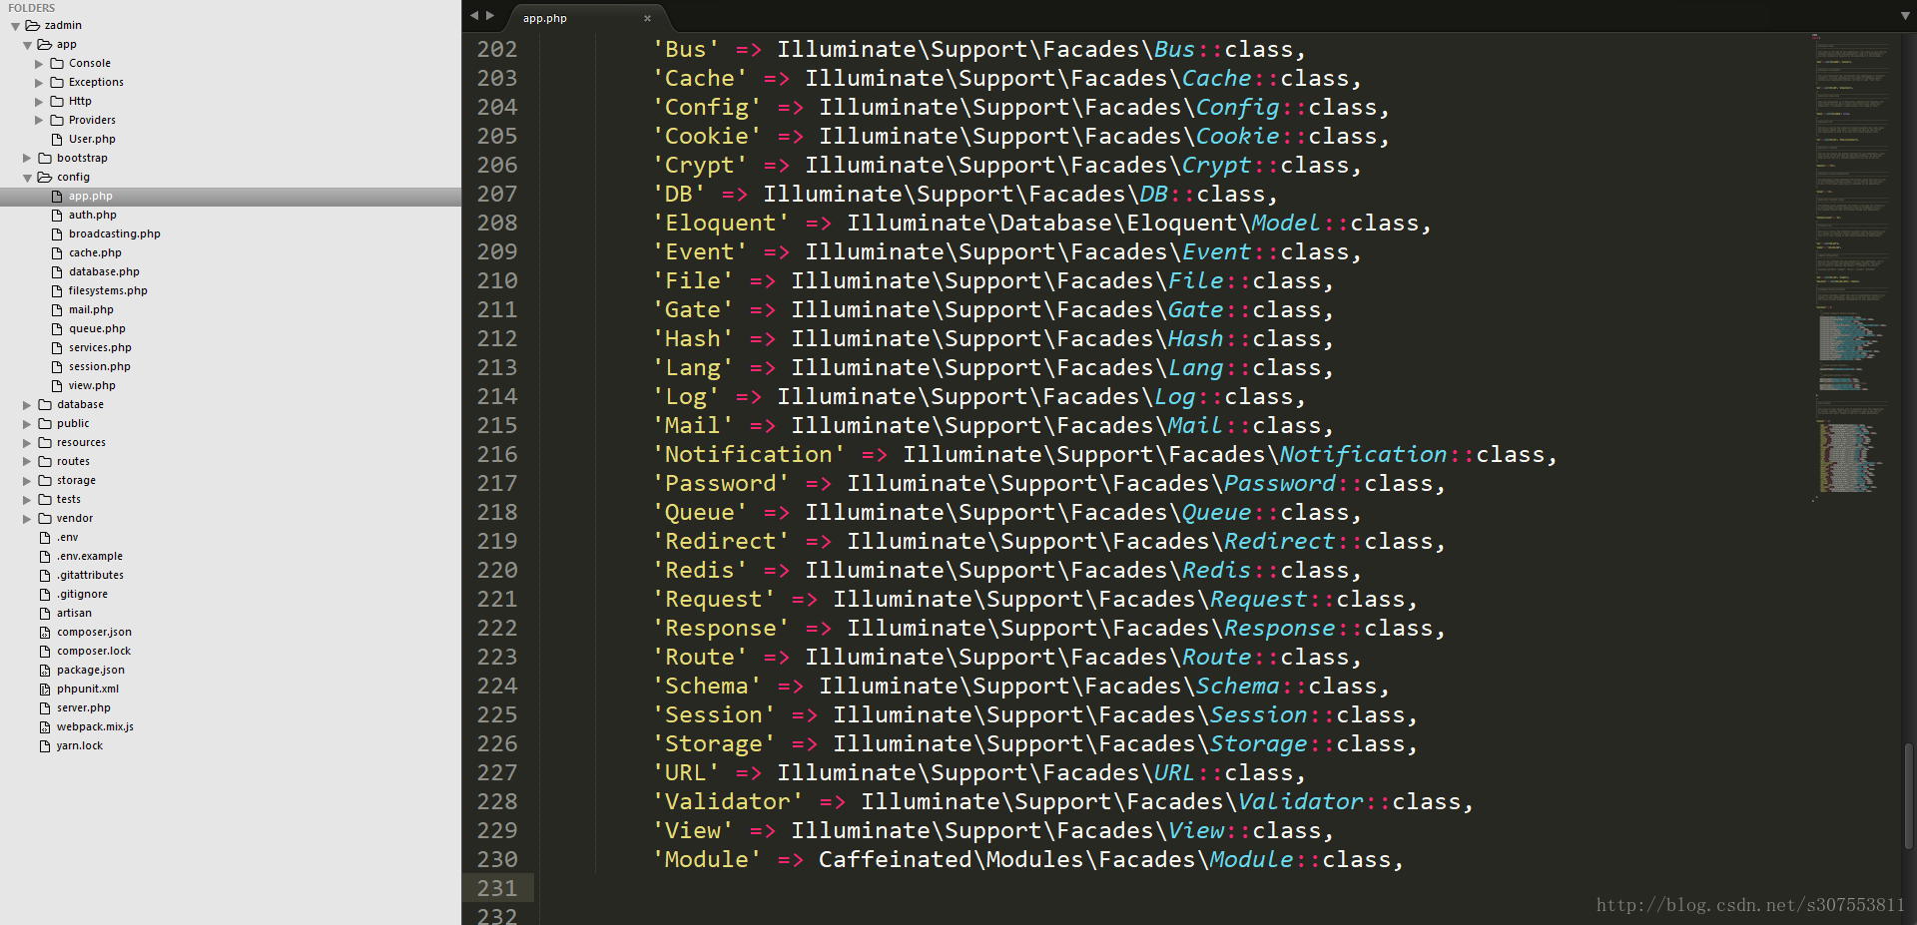Image resolution: width=1917 pixels, height=925 pixels.
Task: Open yarn.lock file
Action: click(x=80, y=746)
